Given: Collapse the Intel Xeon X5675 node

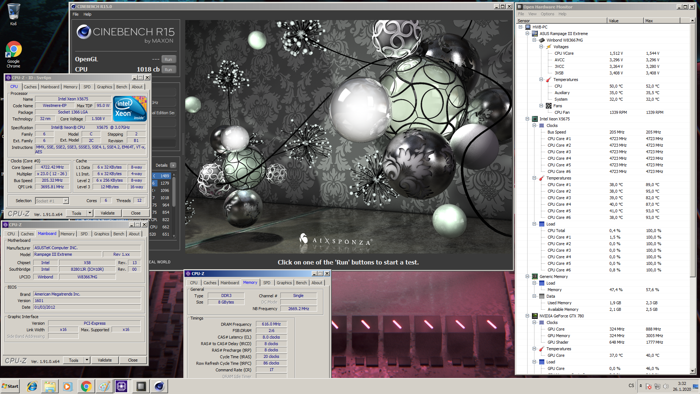Looking at the screenshot, I should coord(527,119).
